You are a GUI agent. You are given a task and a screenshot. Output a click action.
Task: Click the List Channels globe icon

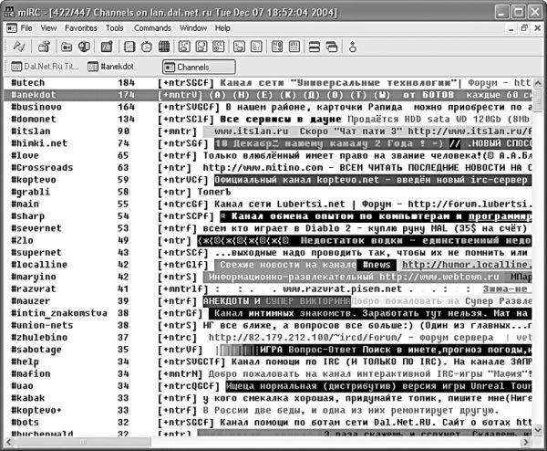[x=84, y=47]
